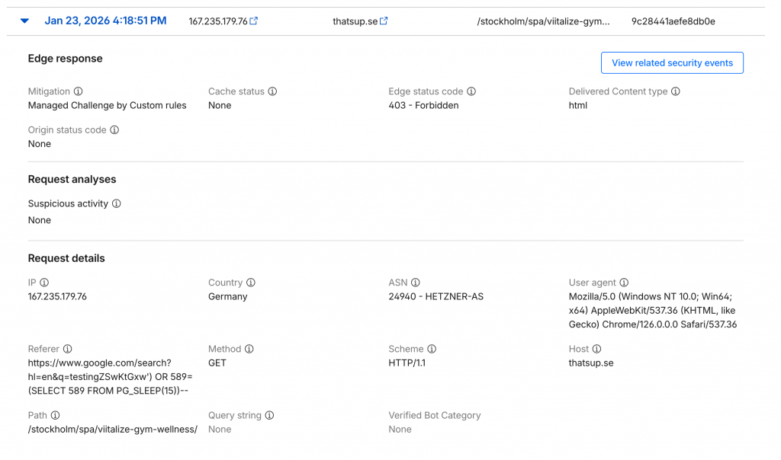The image size is (781, 460).
Task: Click the truncated path /stockholm/spa/viitalize-gym
Action: pyautogui.click(x=543, y=21)
